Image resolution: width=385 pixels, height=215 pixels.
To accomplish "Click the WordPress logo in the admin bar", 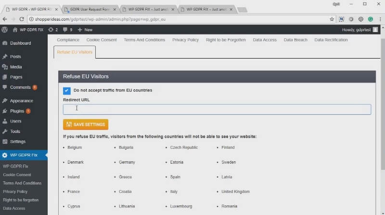I will pyautogui.click(x=5, y=30).
